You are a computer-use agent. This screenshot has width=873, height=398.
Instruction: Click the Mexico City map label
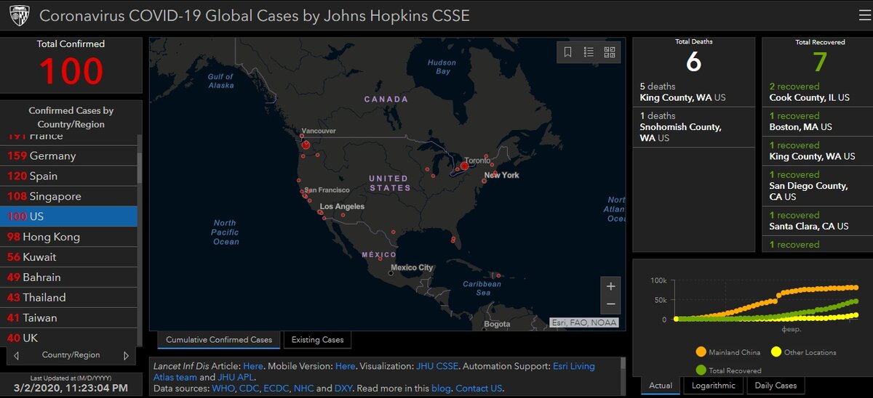412,267
